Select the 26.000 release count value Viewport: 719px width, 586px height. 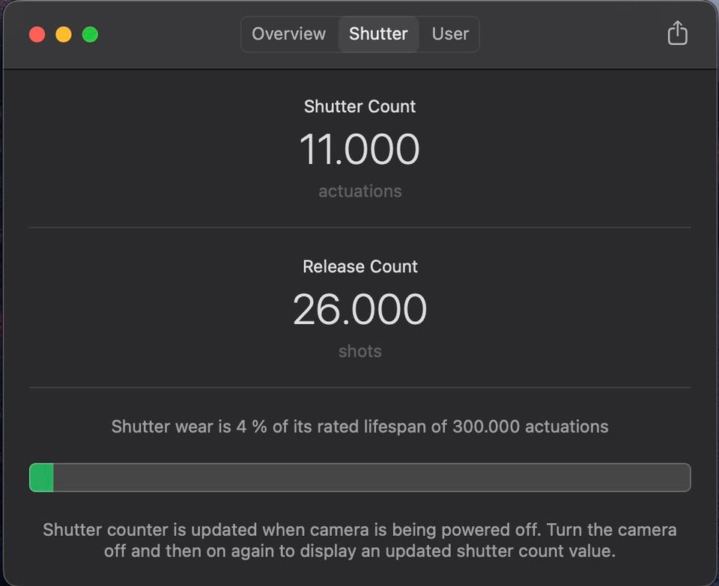point(359,309)
